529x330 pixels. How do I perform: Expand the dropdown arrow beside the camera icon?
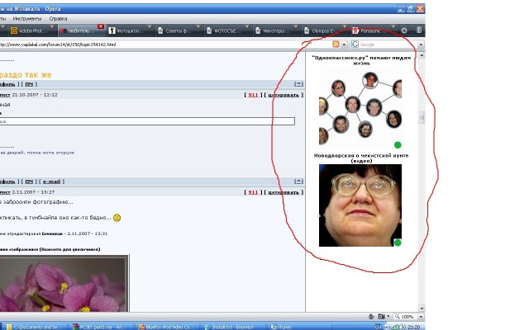click(388, 317)
